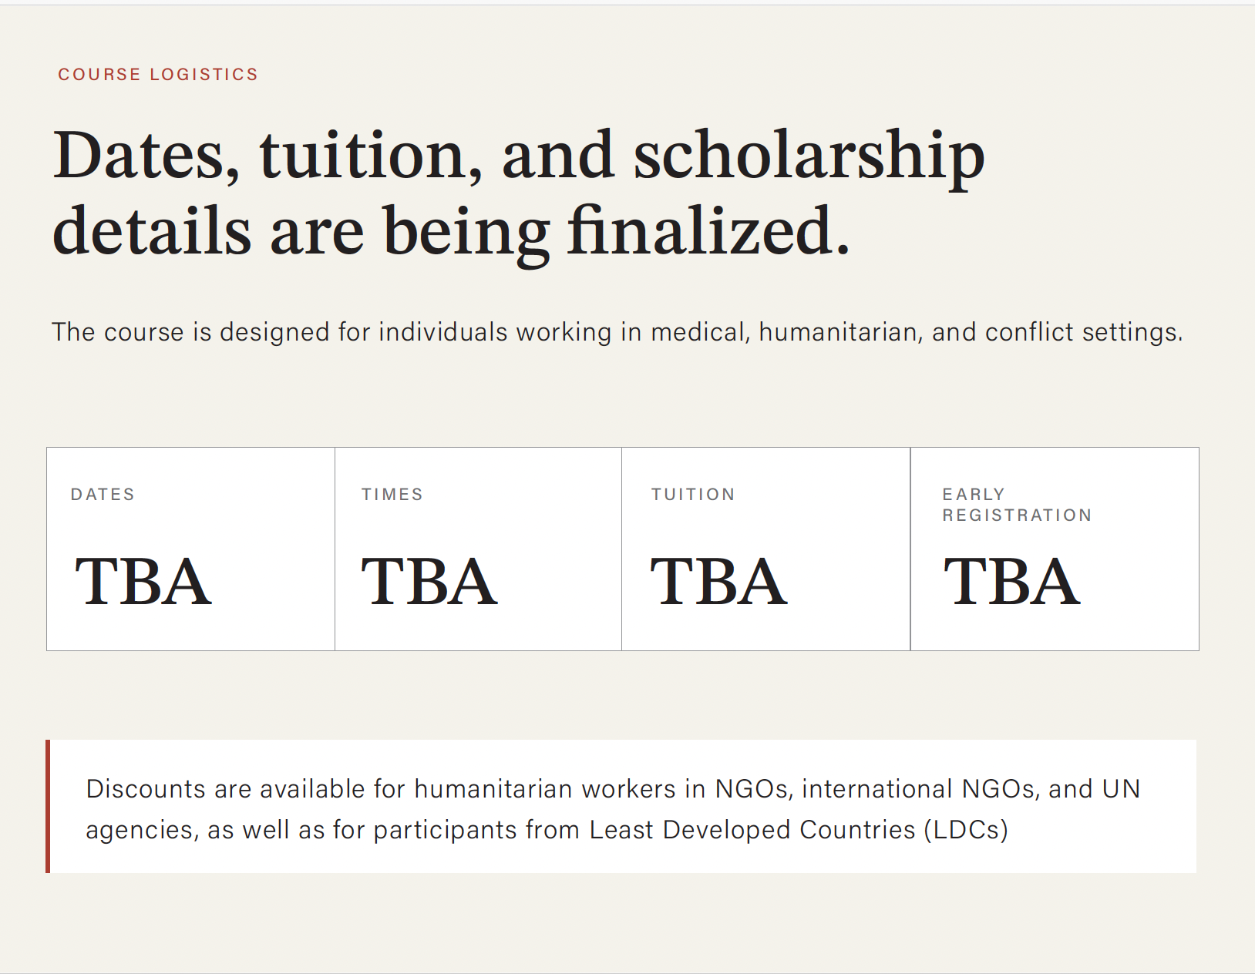Click the TBA value under TUITION
This screenshot has width=1255, height=974.
(718, 582)
